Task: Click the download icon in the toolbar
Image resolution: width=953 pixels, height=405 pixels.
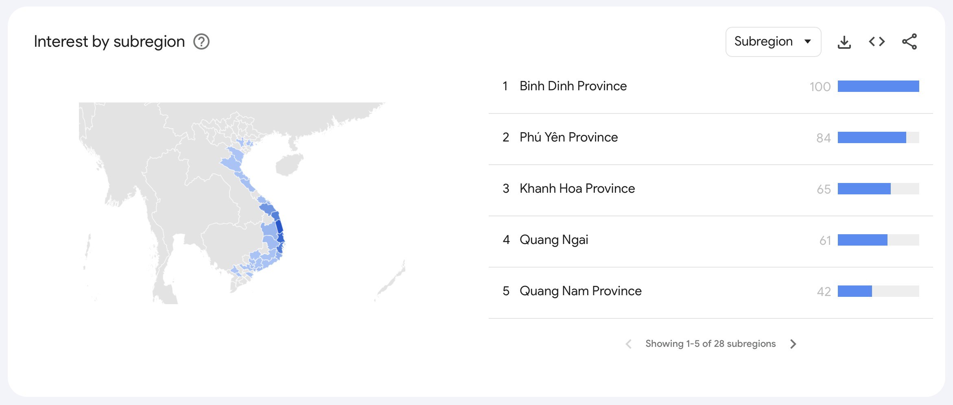Action: click(x=844, y=41)
